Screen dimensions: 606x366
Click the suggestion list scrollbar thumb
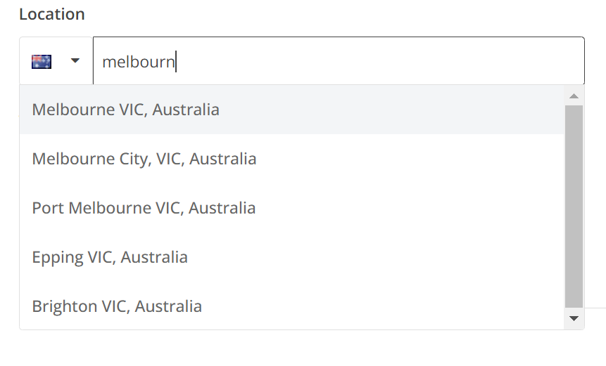574,207
